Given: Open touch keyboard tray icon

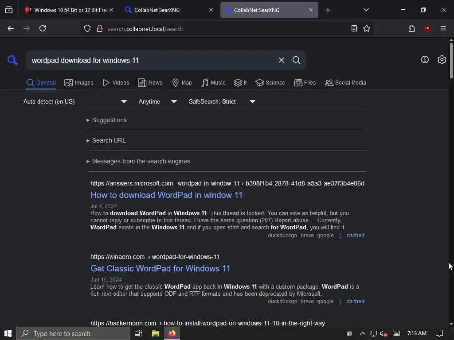Looking at the screenshot, I should [x=396, y=333].
